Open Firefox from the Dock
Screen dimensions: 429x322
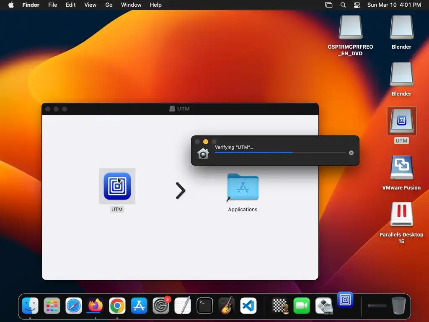coord(95,306)
